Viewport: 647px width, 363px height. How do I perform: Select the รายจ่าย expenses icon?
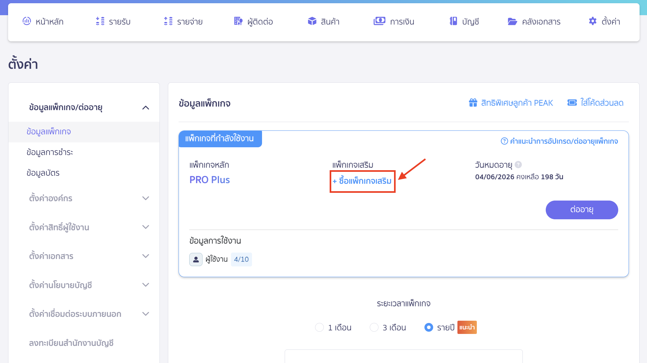(x=168, y=21)
